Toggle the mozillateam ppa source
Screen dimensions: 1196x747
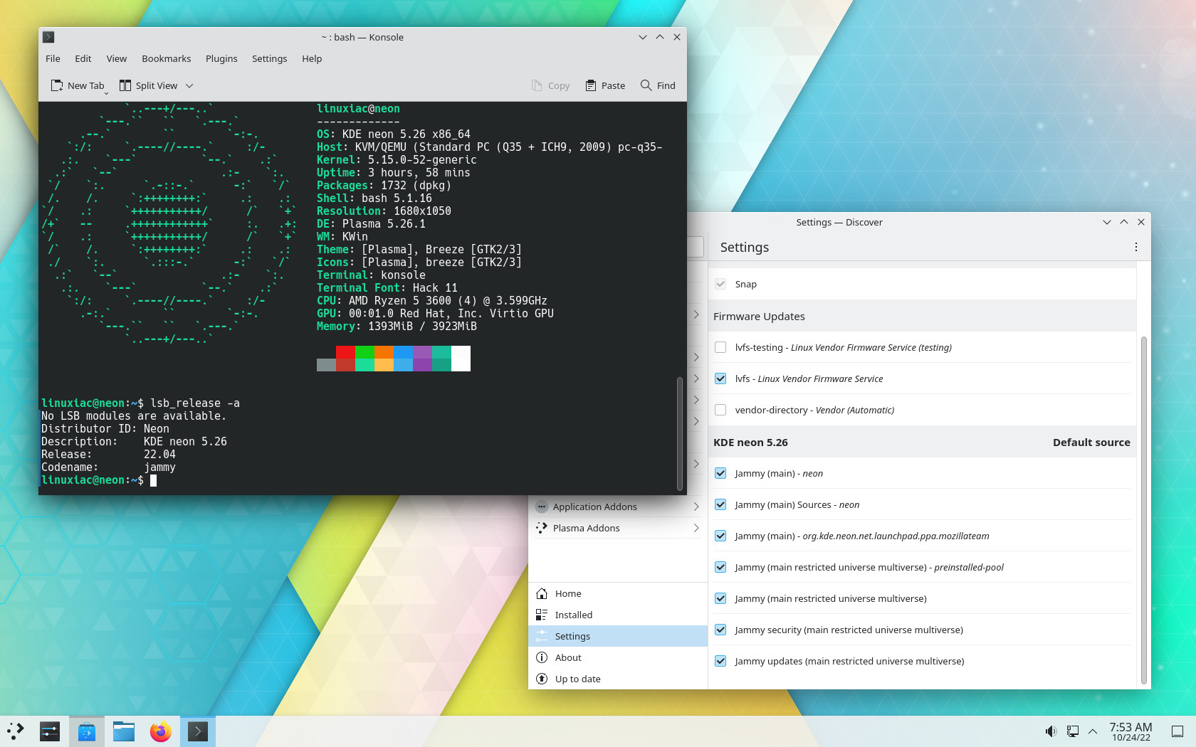tap(720, 536)
